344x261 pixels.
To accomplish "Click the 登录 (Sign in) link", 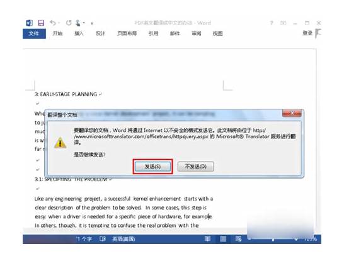I will pyautogui.click(x=307, y=33).
